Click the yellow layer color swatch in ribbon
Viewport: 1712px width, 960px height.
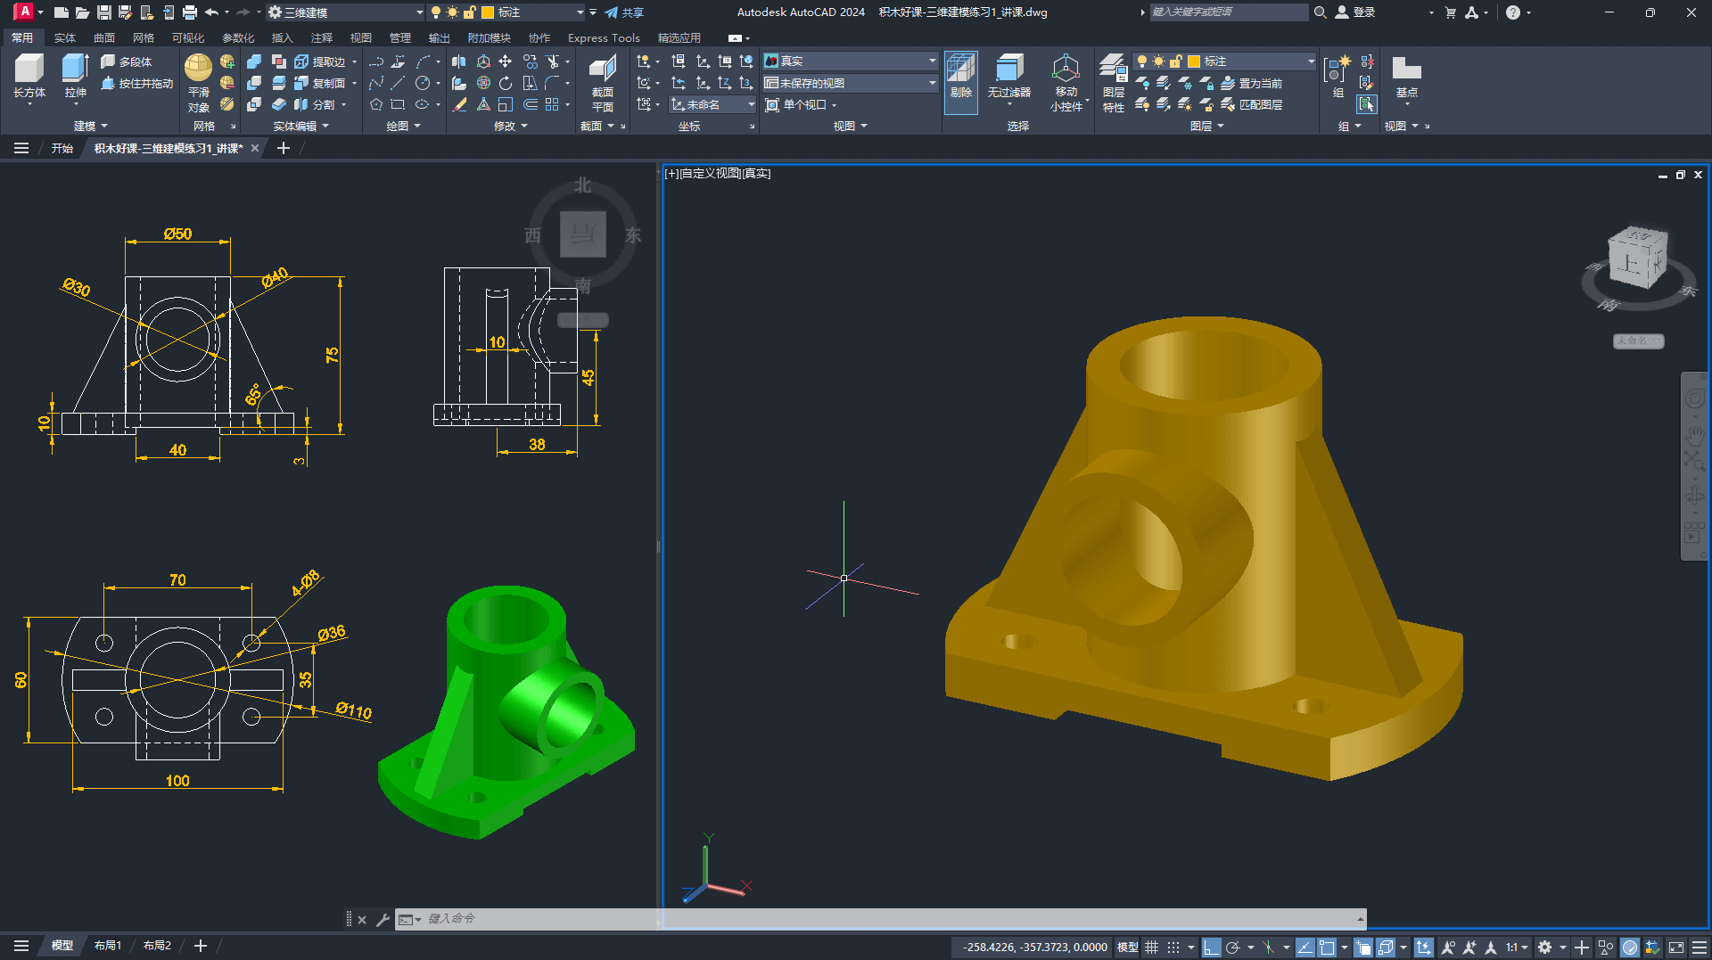[1194, 61]
